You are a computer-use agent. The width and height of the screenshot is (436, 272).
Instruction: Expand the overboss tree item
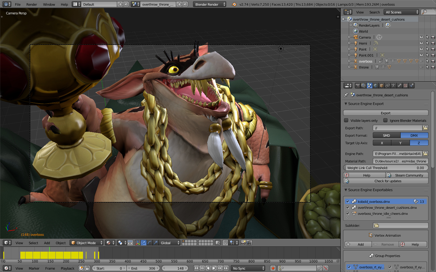pyautogui.click(x=349, y=61)
